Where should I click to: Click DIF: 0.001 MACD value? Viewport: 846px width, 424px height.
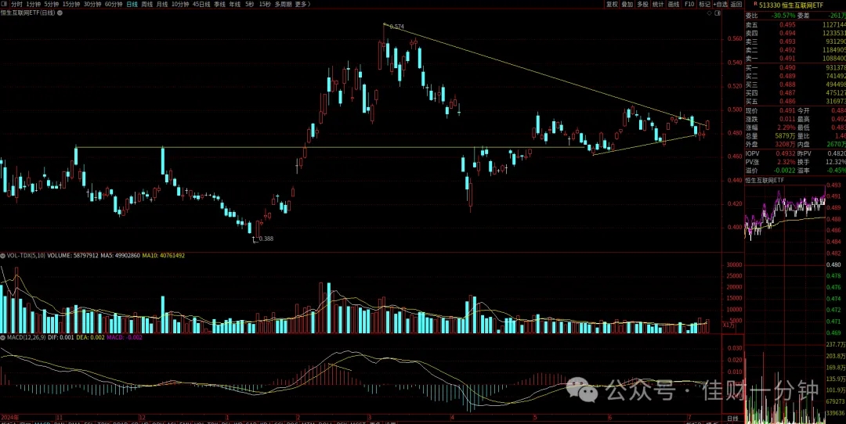(60, 337)
